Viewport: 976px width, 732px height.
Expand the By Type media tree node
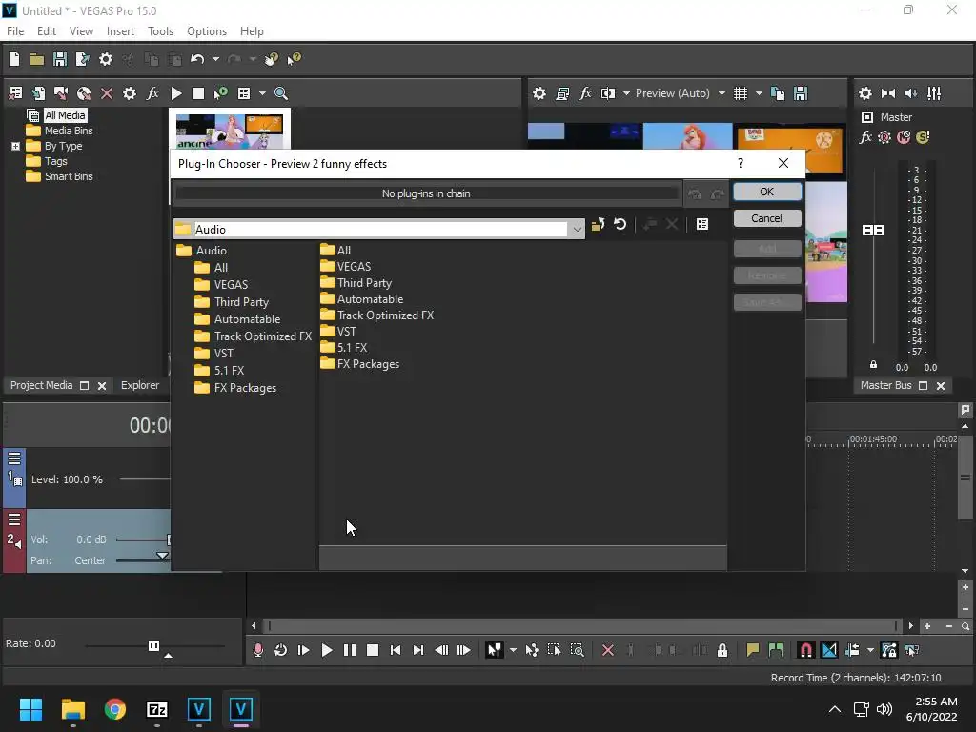click(15, 146)
